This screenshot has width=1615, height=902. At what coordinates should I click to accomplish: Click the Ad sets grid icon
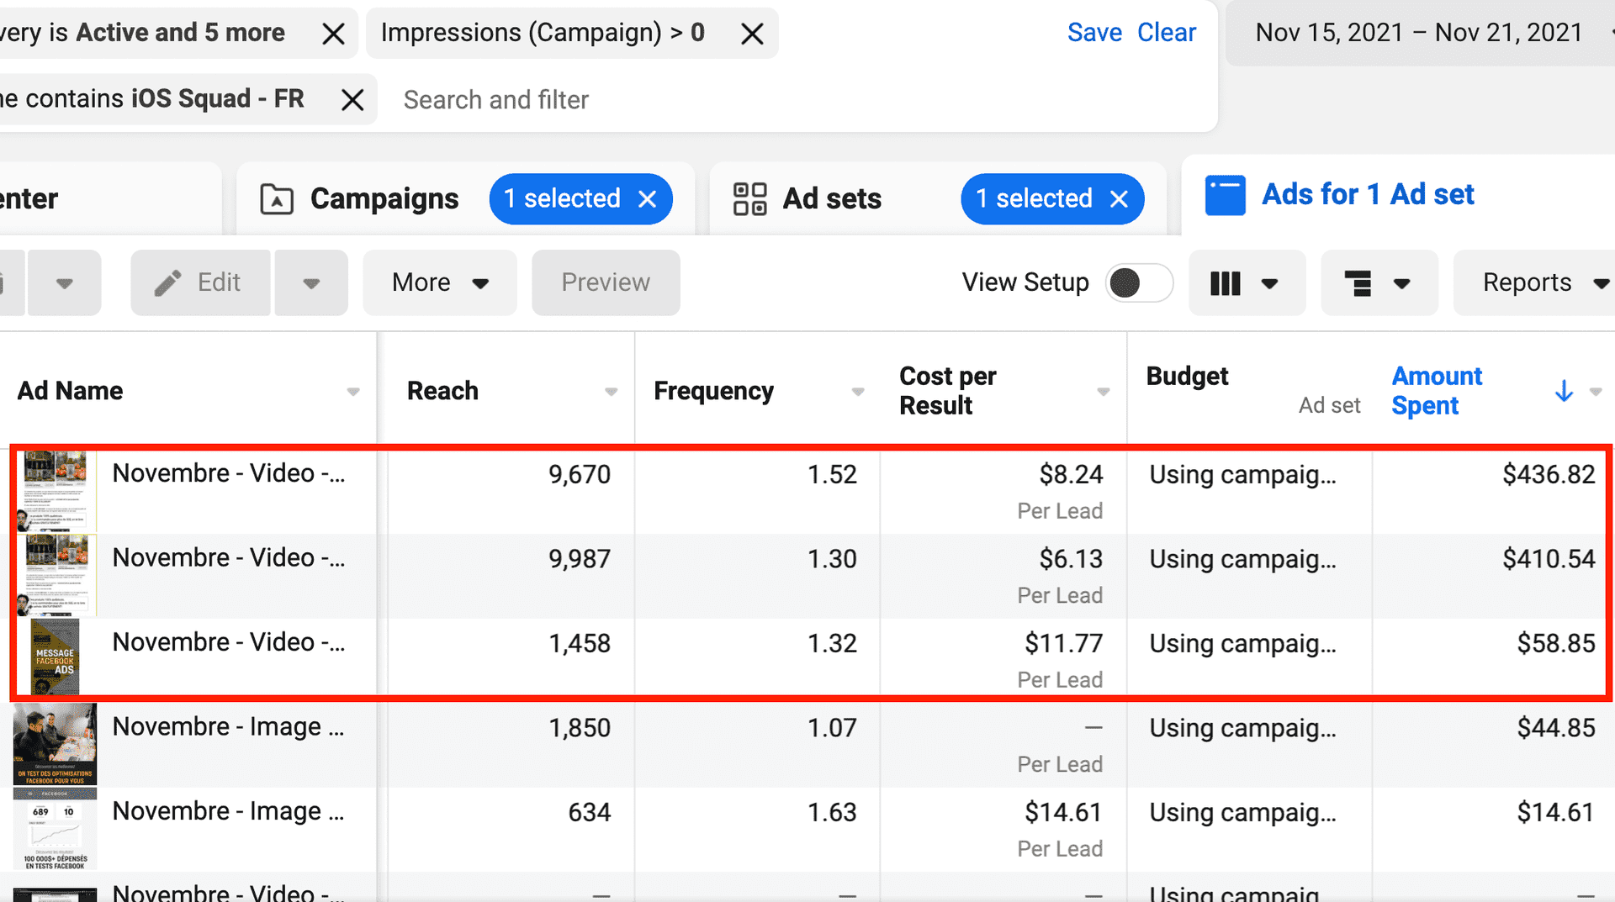[749, 198]
